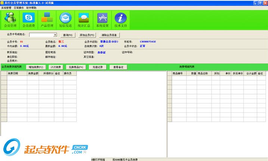Click the card status value 正常

coord(142,46)
